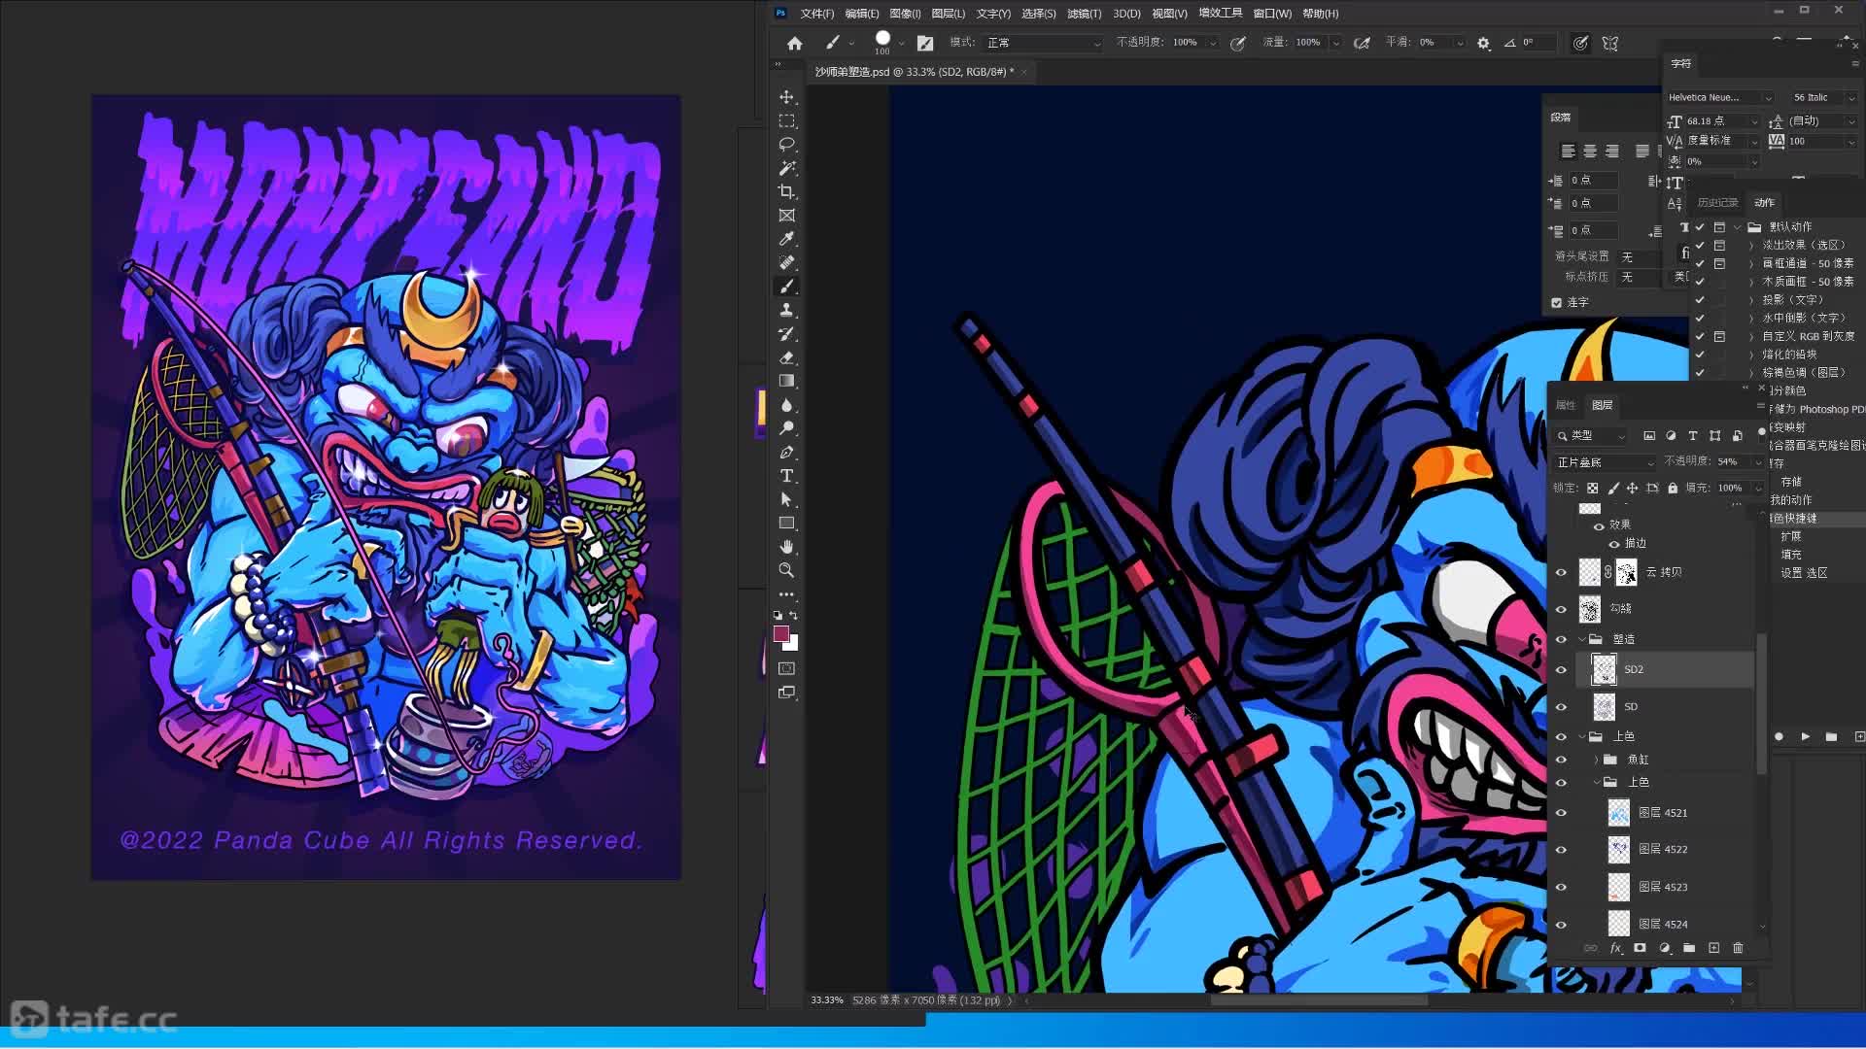1866x1049 pixels.
Task: Hide the SD2 layer
Action: tap(1562, 669)
